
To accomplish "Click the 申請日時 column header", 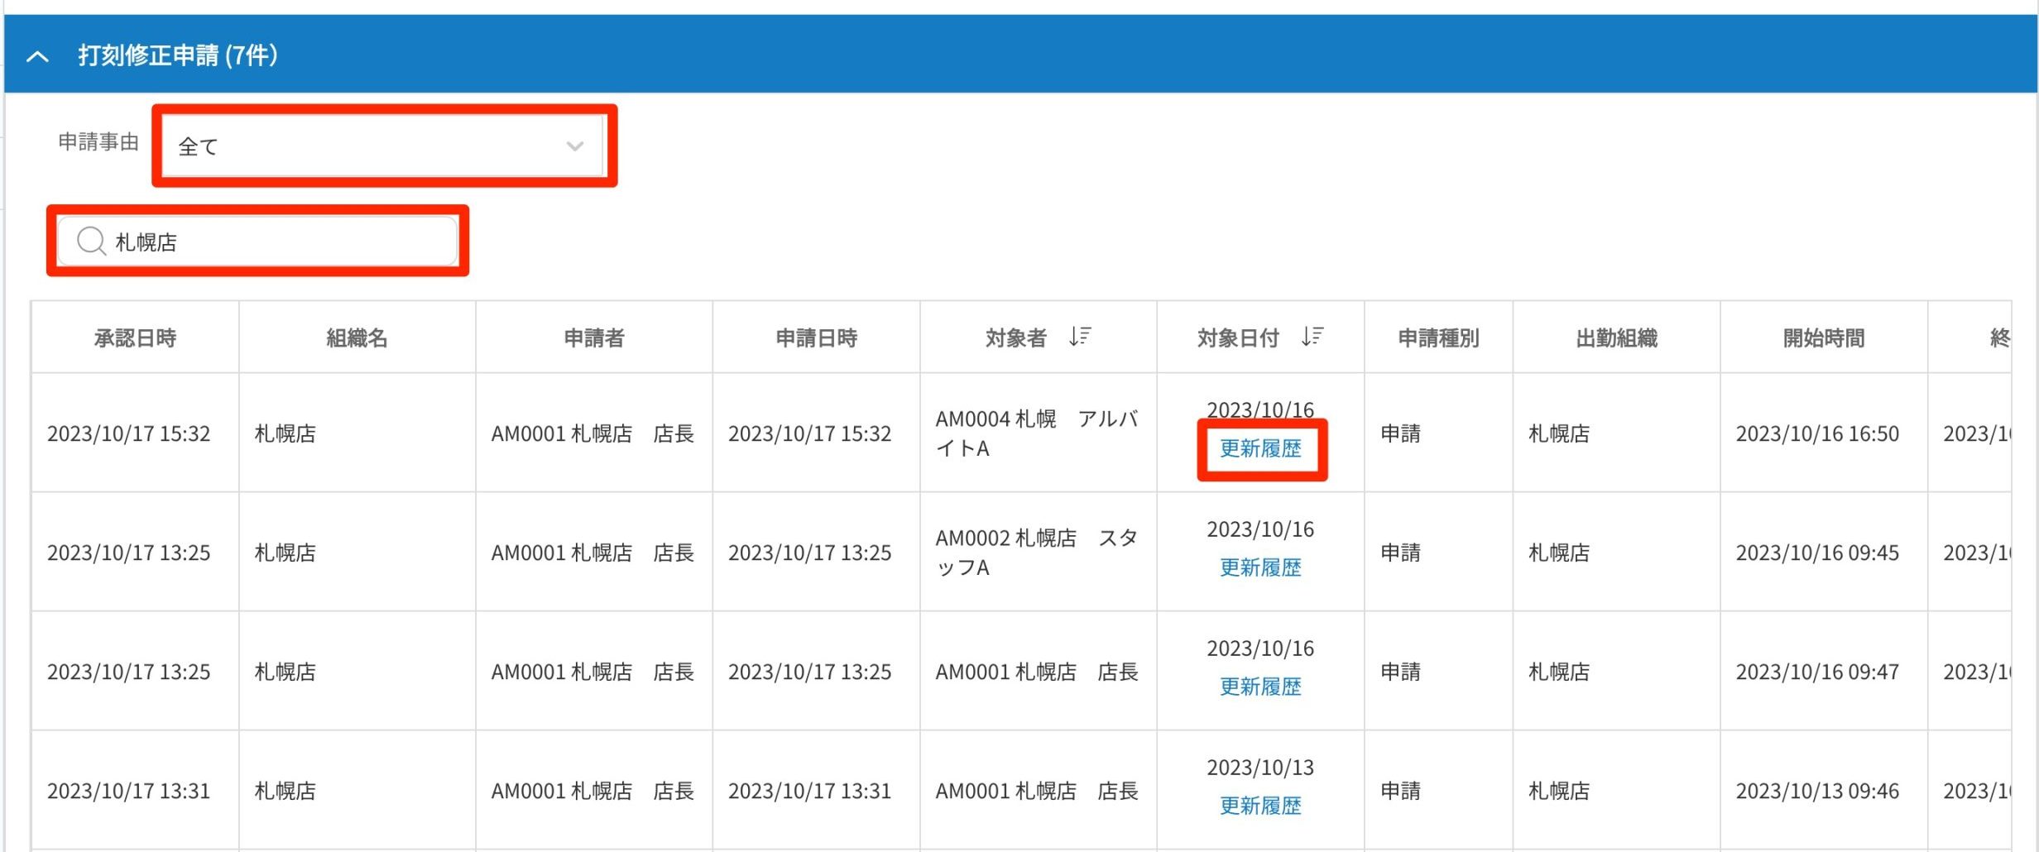I will coord(816,338).
